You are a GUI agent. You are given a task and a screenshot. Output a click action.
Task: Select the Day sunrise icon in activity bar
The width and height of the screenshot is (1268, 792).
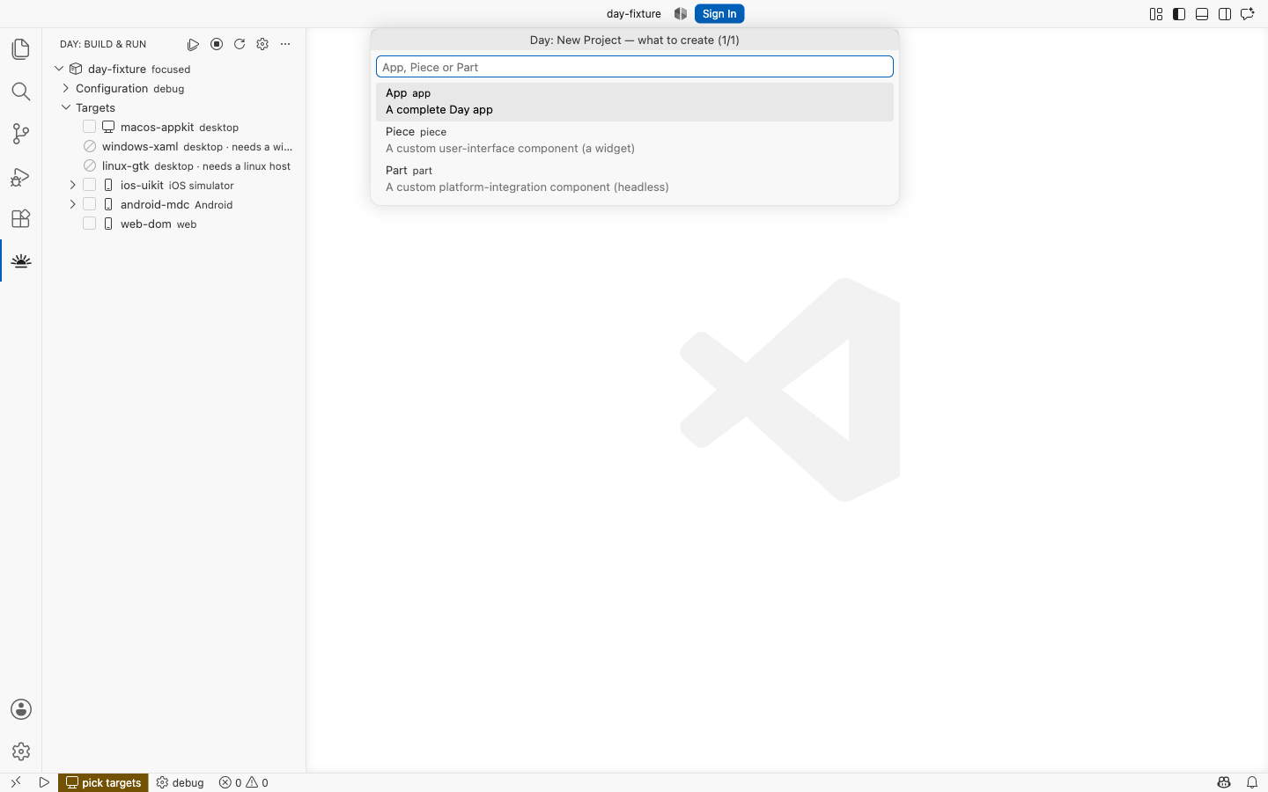(21, 260)
